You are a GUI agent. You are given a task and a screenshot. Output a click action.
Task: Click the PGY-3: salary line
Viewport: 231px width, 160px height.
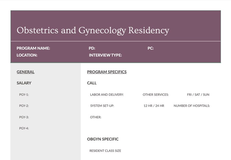point(24,117)
